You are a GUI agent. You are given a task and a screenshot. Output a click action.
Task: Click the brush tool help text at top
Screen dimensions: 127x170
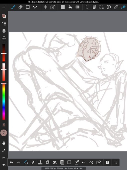click(63, 2)
